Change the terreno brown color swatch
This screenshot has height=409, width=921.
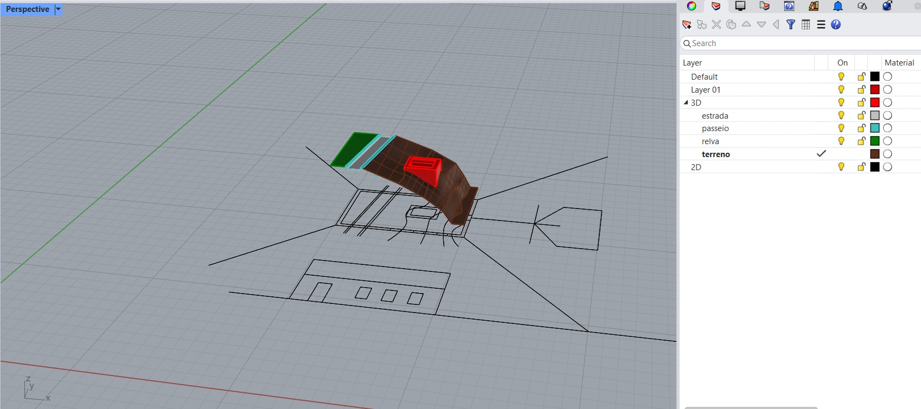875,154
